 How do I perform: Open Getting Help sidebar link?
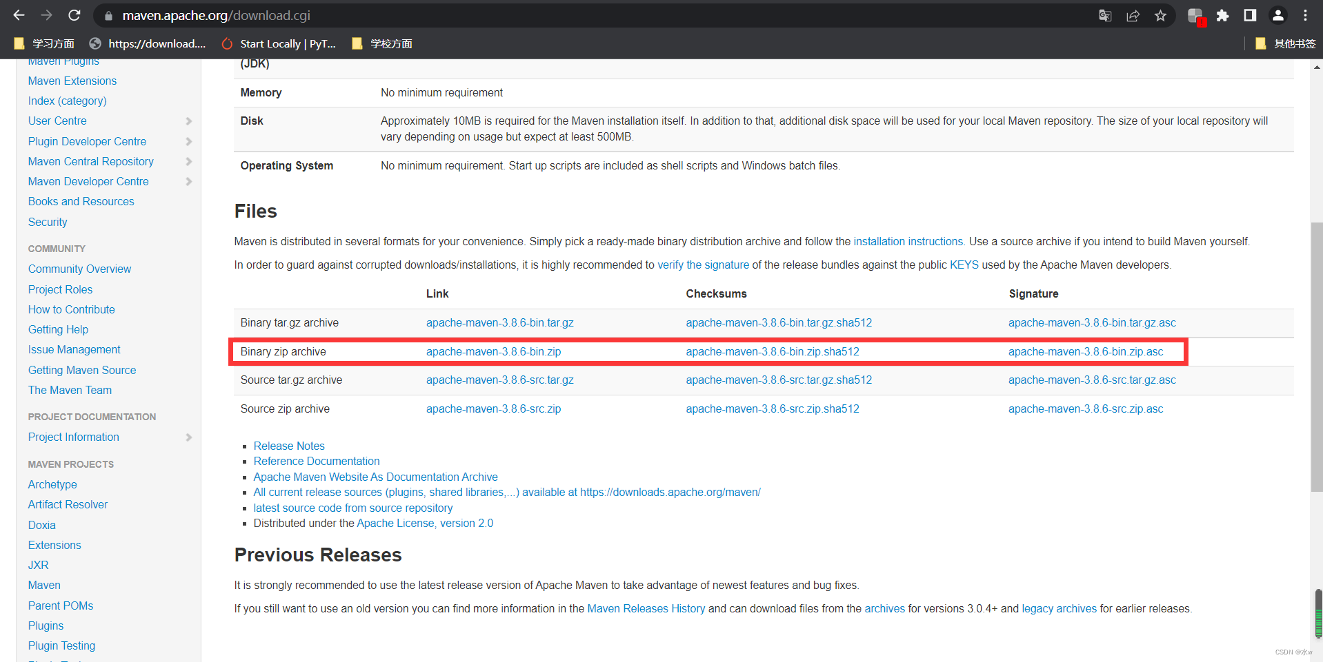58,329
